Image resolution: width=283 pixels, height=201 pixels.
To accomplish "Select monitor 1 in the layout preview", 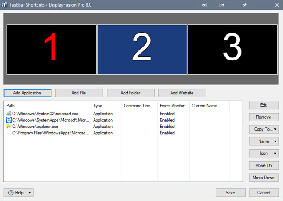I will (x=51, y=50).
